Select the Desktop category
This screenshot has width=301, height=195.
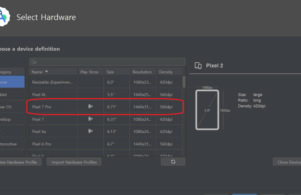12,119
